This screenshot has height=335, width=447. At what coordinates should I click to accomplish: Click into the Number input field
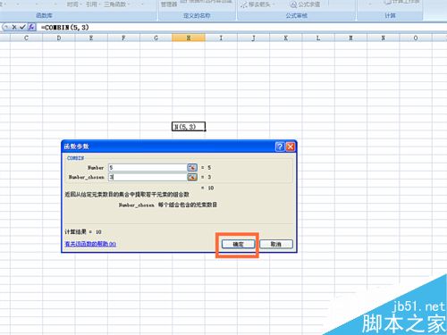coord(148,167)
